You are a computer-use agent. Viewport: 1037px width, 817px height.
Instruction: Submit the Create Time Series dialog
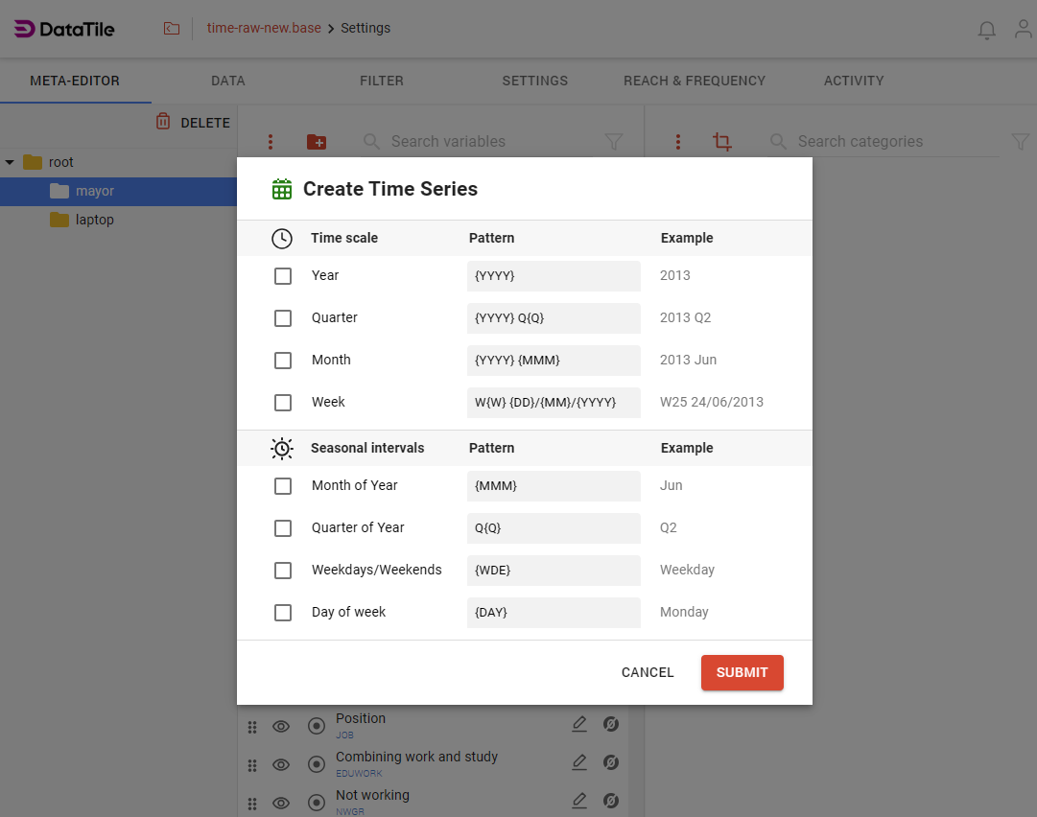742,672
